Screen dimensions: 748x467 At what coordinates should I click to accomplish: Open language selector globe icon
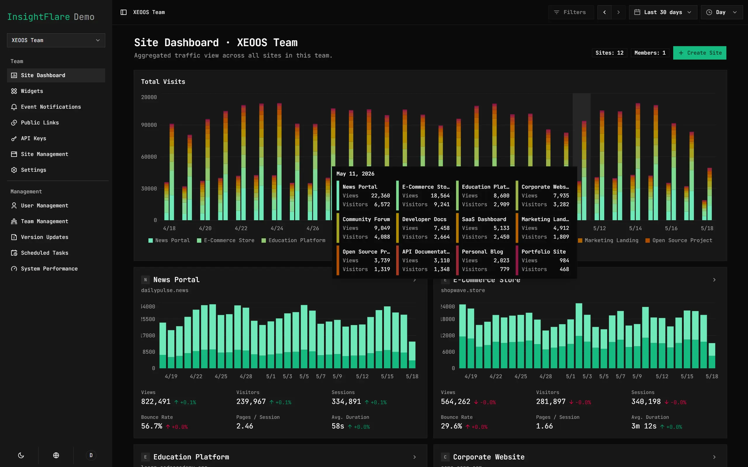(x=56, y=455)
